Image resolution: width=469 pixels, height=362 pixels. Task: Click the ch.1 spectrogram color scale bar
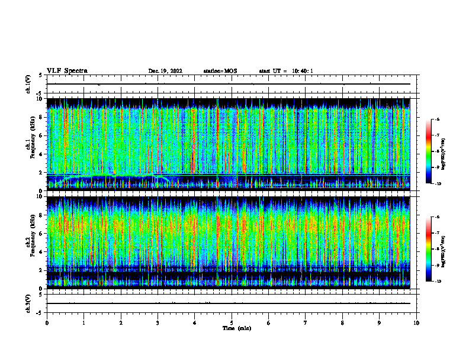pyautogui.click(x=429, y=151)
